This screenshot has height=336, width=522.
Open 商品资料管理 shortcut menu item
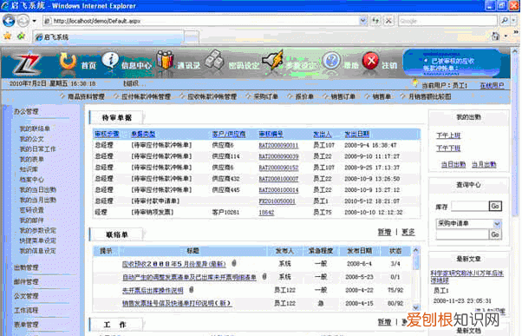(x=86, y=96)
